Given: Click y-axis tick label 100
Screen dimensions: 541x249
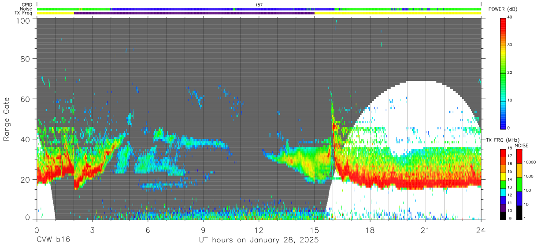Looking at the screenshot, I should point(23,21).
